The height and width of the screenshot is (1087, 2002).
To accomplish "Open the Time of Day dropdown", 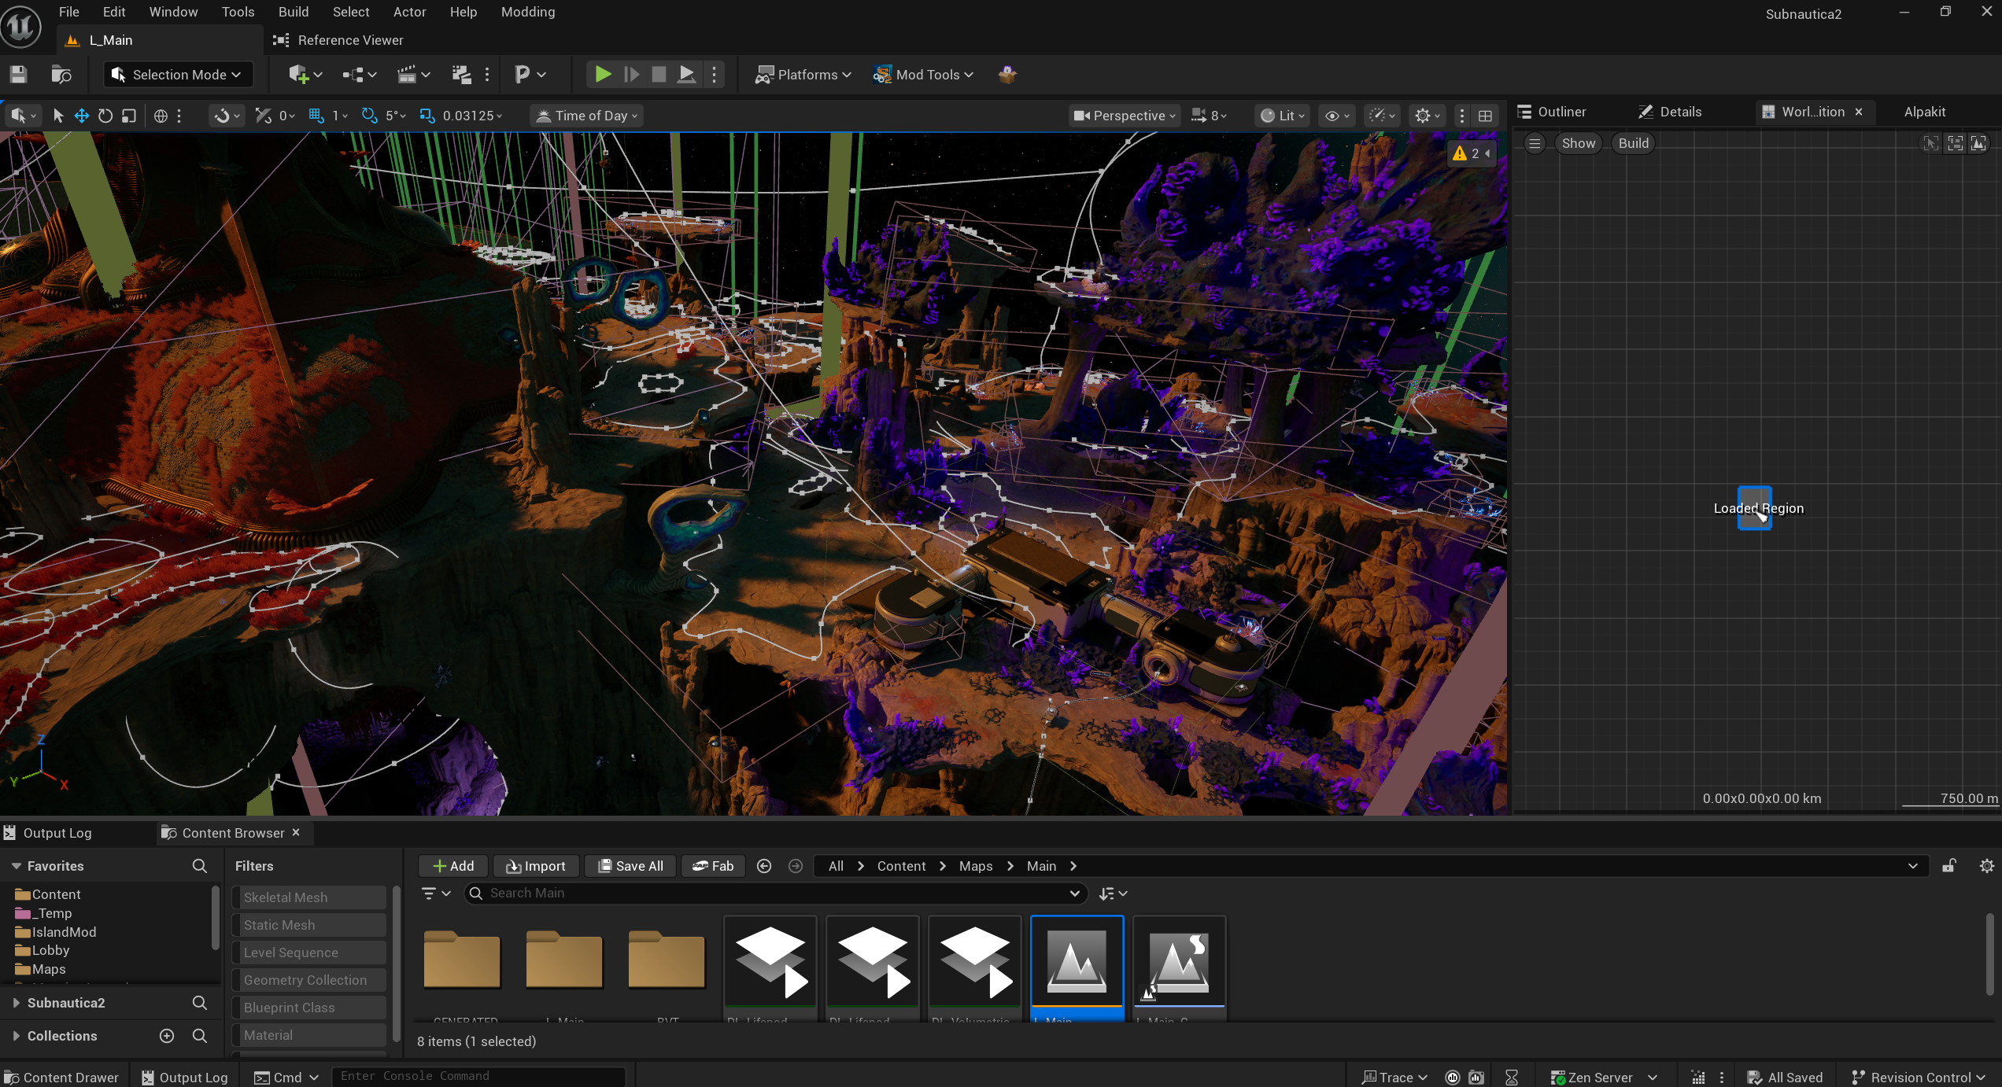I will (587, 116).
